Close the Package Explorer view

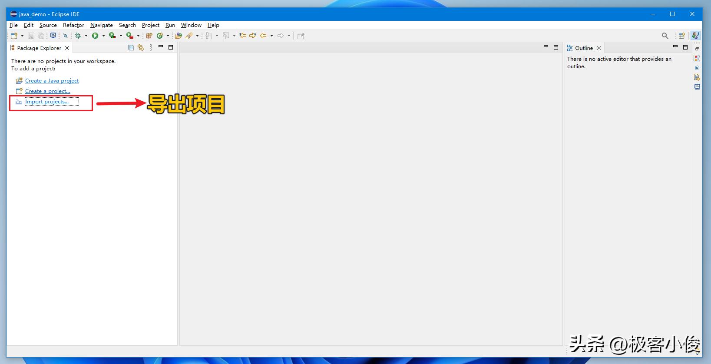(x=67, y=48)
